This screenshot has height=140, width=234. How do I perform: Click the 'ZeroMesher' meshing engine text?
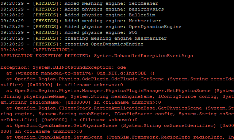[x=143, y=3]
